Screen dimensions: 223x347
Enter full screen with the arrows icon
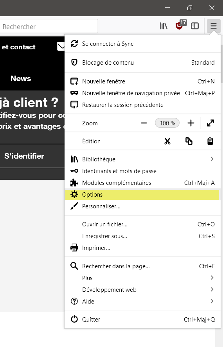[x=210, y=123]
